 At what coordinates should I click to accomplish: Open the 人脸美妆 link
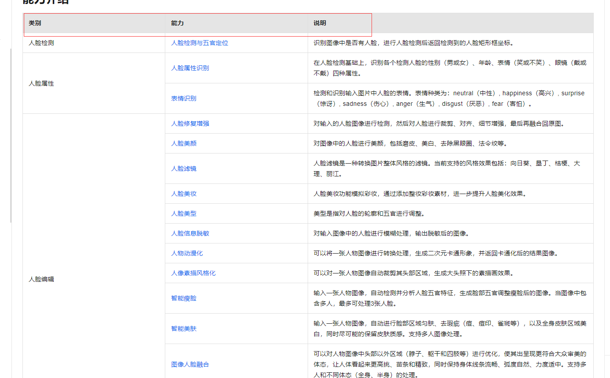tap(184, 194)
